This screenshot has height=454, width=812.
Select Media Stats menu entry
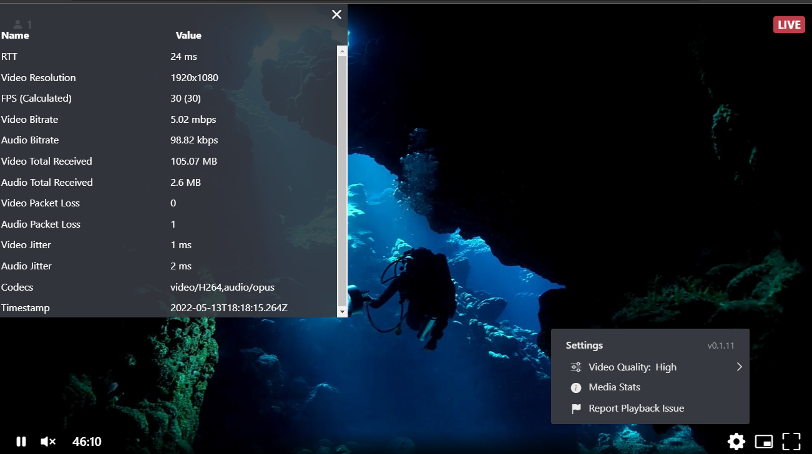click(614, 387)
